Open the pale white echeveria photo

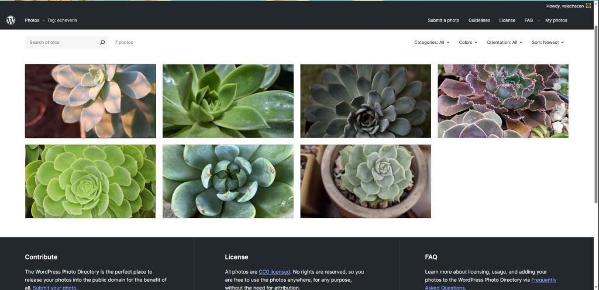pyautogui.click(x=91, y=101)
